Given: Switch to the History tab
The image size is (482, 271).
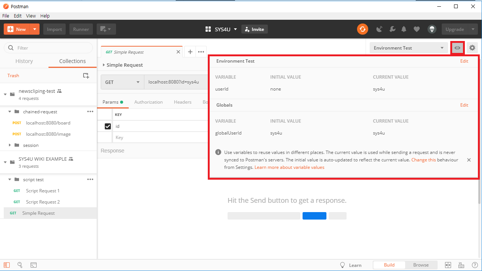Looking at the screenshot, I should [x=24, y=61].
